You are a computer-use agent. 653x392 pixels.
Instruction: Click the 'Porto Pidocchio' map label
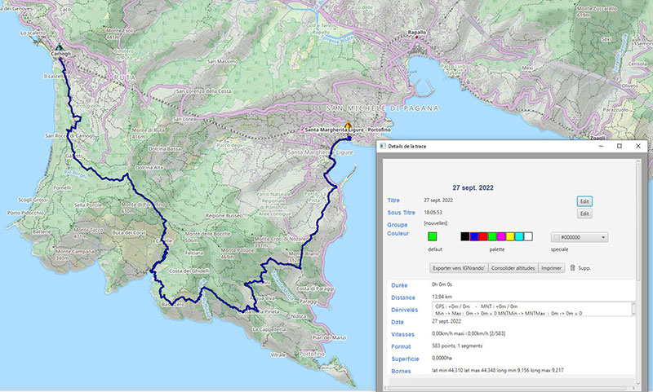click(x=25, y=213)
